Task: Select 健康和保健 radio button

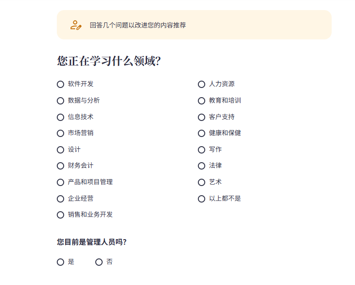Action: (x=202, y=133)
